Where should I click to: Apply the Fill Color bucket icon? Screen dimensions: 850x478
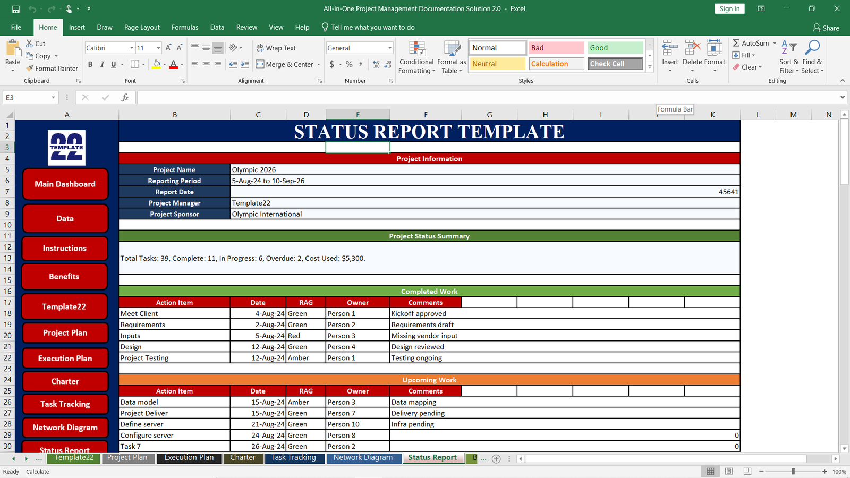156,64
